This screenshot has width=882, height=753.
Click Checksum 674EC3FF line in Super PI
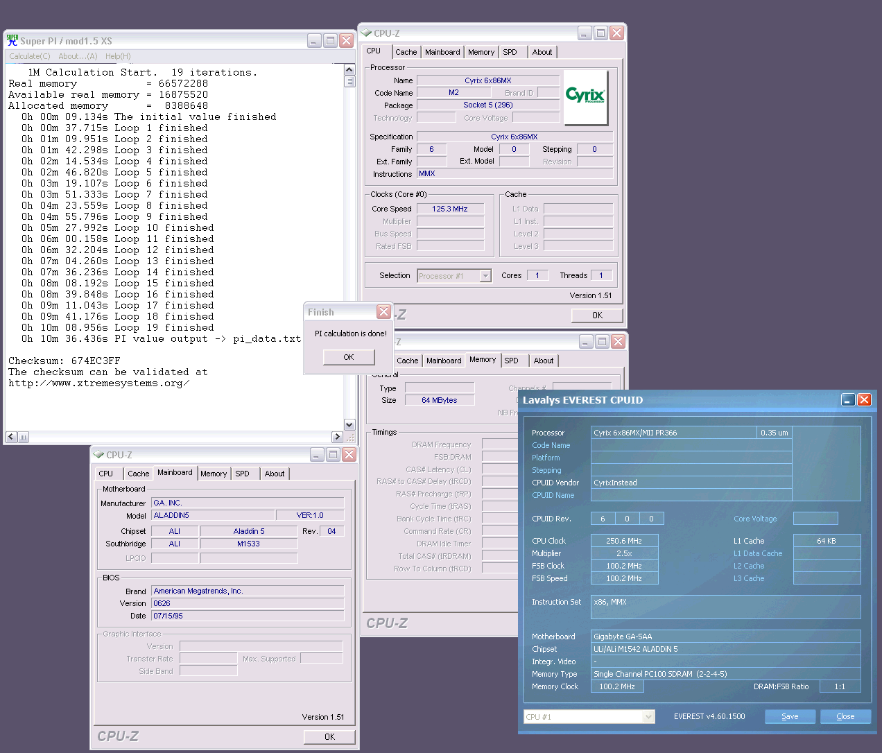pos(64,361)
